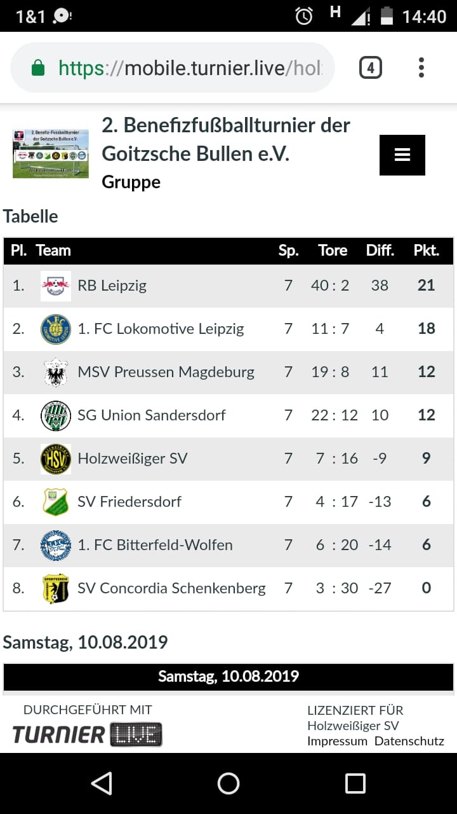Tap the Turnier Live footer logo
457x814 pixels.
click(x=88, y=735)
